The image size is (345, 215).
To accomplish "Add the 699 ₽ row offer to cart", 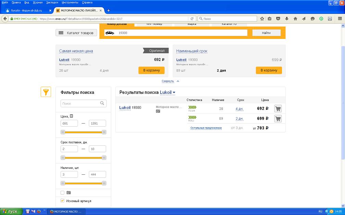I will pos(278,119).
